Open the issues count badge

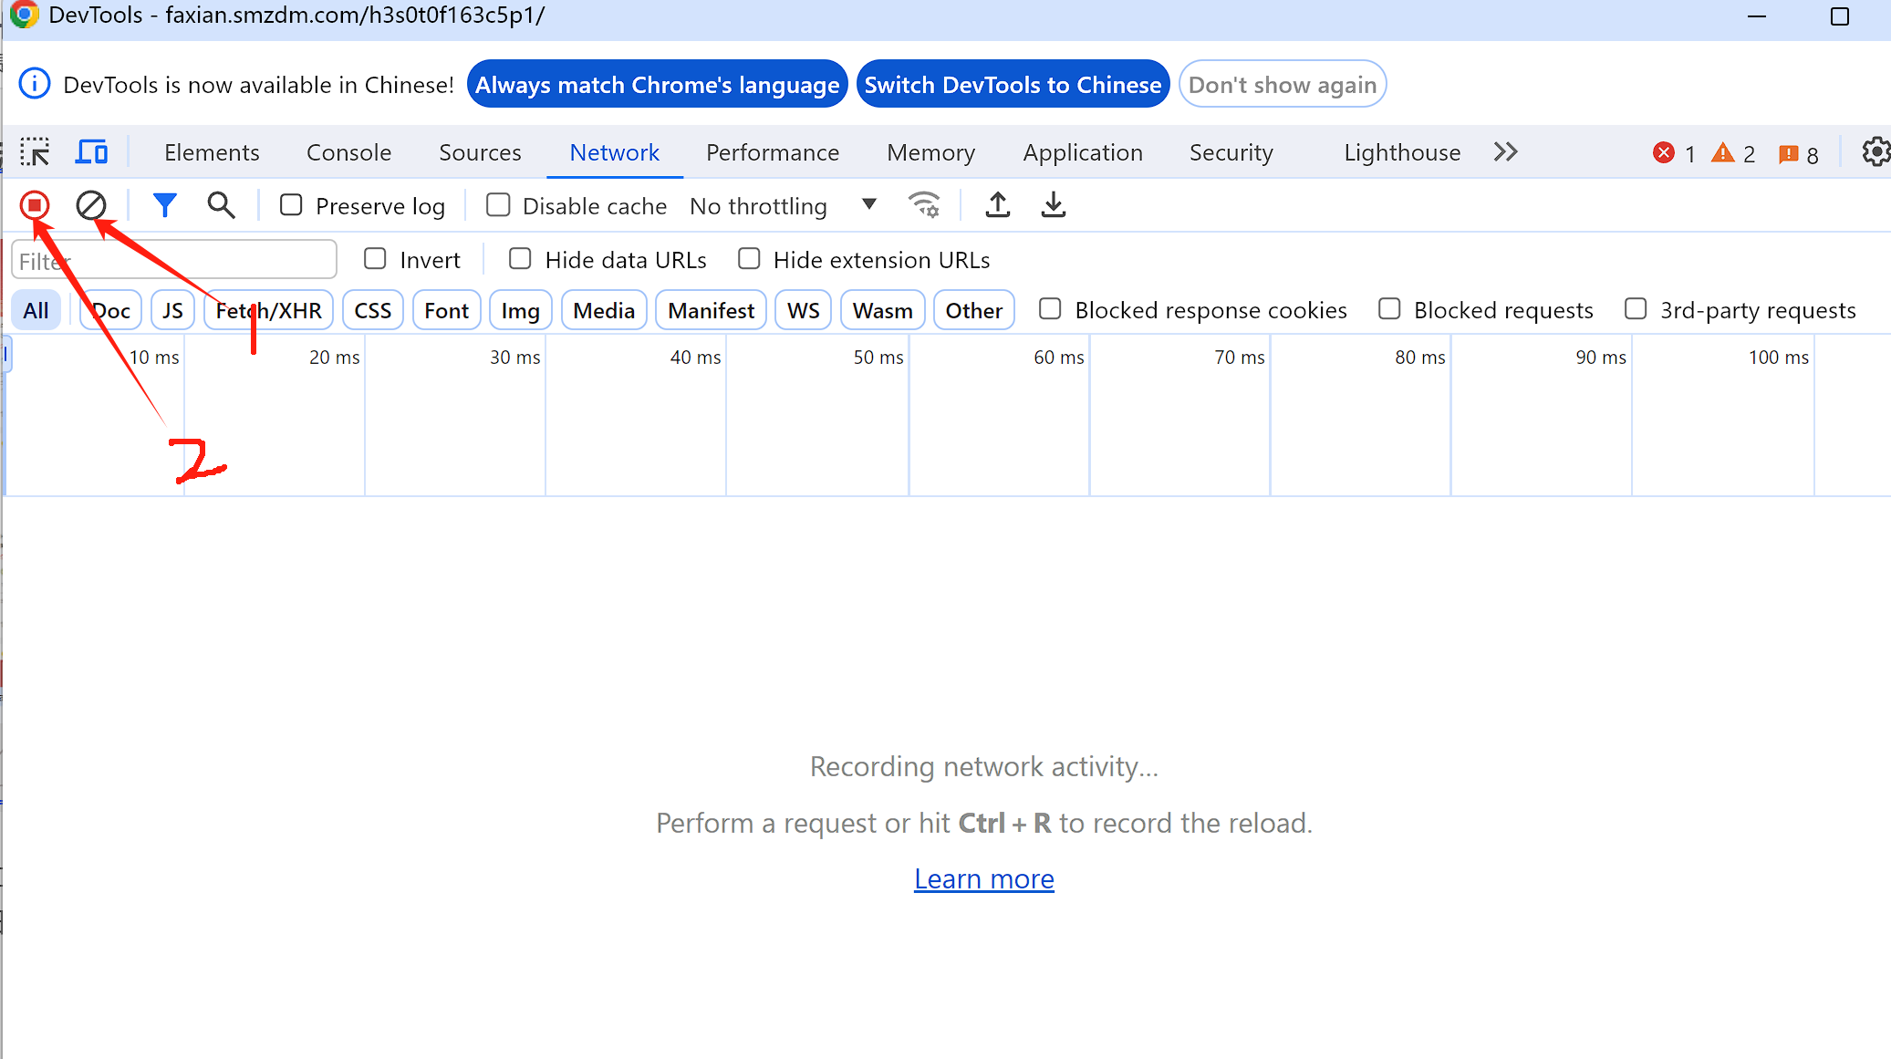1798,153
